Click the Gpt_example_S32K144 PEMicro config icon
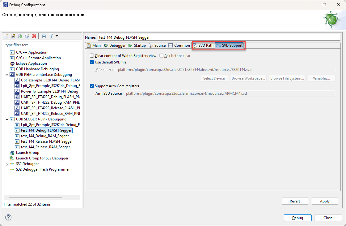This screenshot has height=226, width=346. point(17,80)
